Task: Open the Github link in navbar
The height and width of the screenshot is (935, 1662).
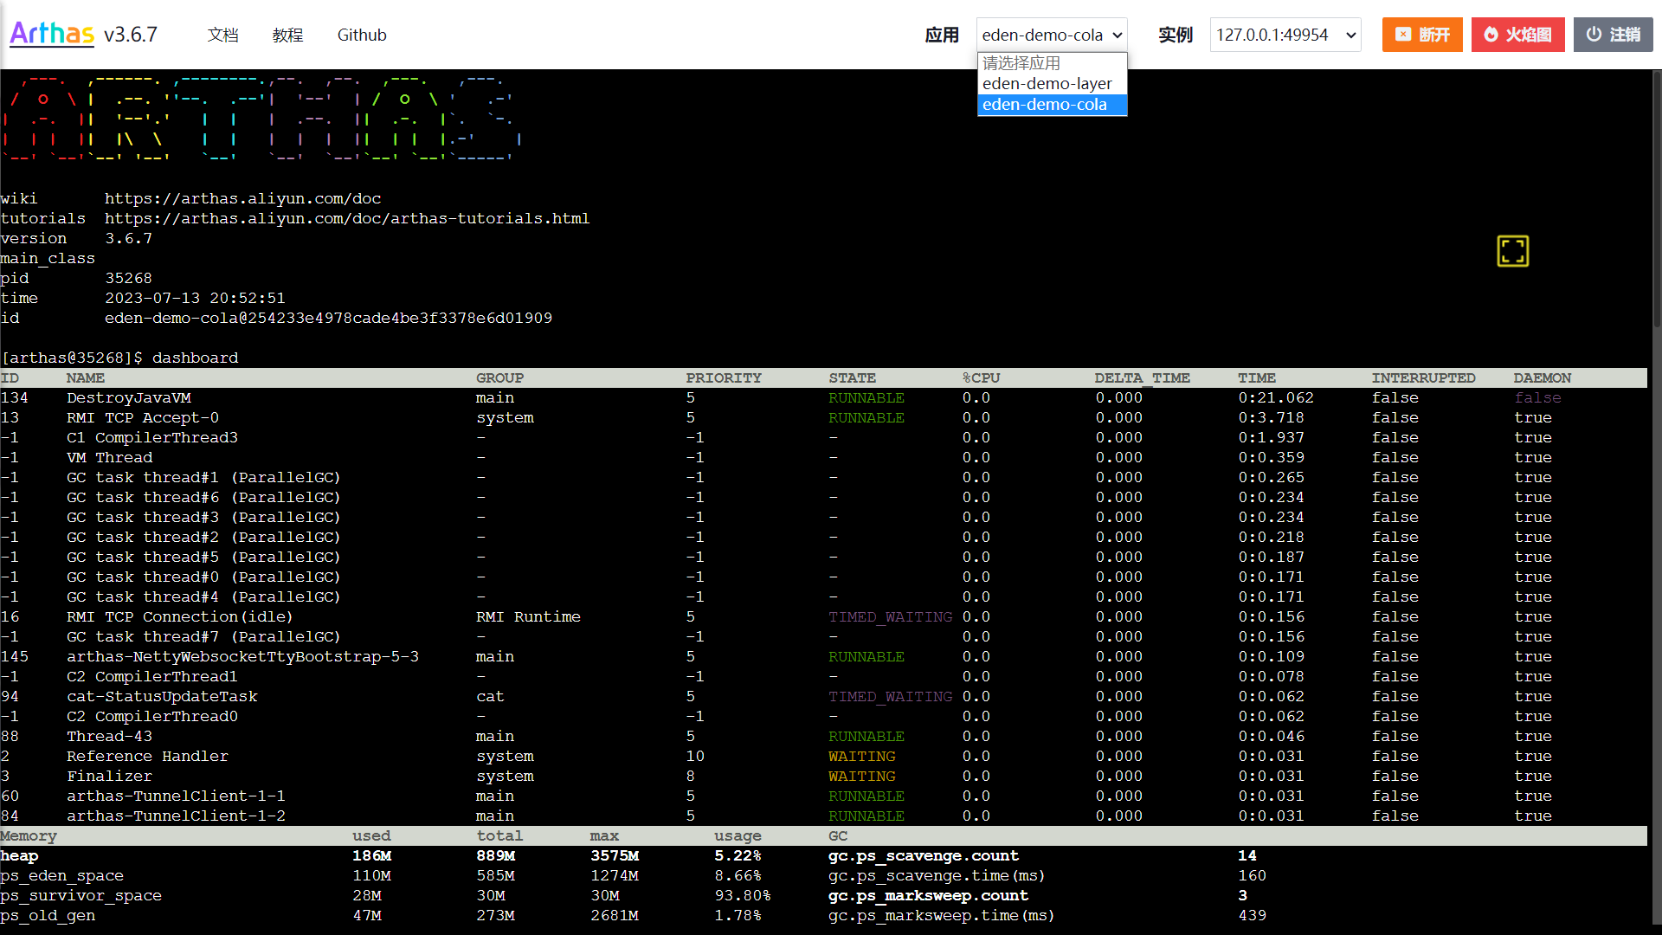Action: click(361, 35)
